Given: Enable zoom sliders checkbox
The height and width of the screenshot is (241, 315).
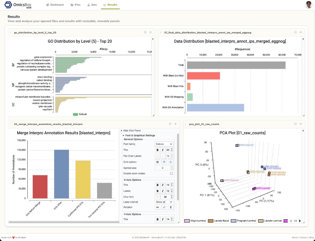Looking at the screenshot, I should 171,173.
